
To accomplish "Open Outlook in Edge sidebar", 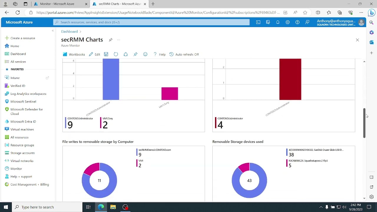I will (x=371, y=42).
